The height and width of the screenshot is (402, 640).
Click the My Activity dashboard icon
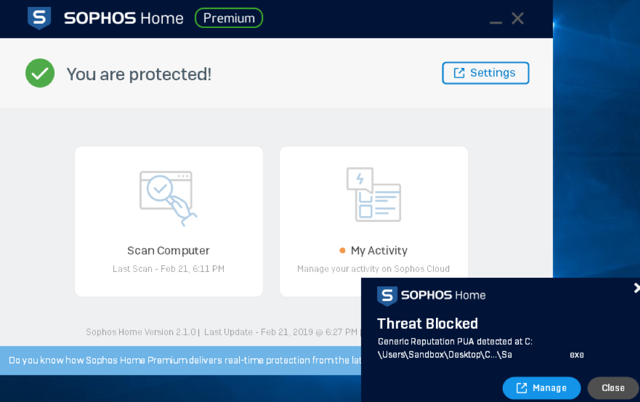coord(373,195)
